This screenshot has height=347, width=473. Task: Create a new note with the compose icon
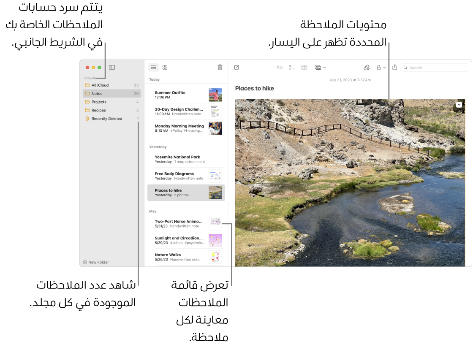click(x=237, y=67)
